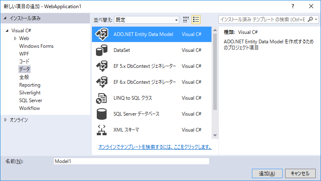Image resolution: width=321 pixels, height=181 pixels.
Task: Click the XML スキーマ label
Action: [x=126, y=130]
